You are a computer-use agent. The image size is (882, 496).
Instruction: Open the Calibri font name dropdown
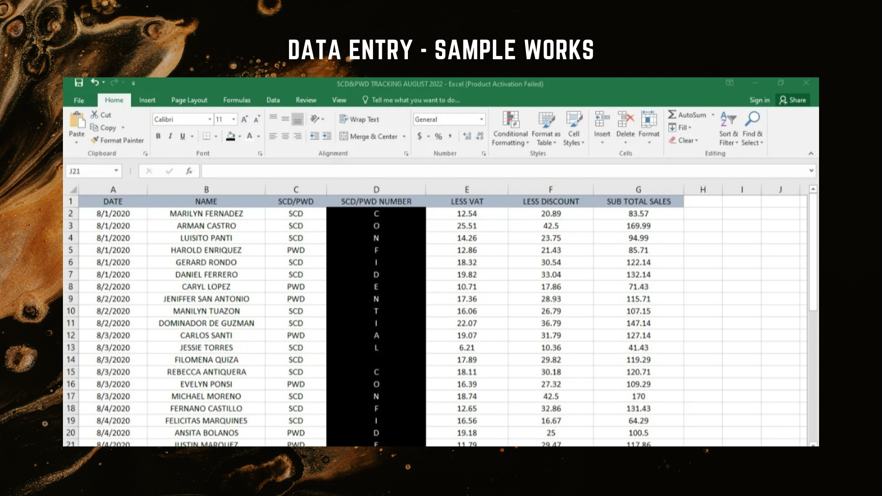[209, 119]
